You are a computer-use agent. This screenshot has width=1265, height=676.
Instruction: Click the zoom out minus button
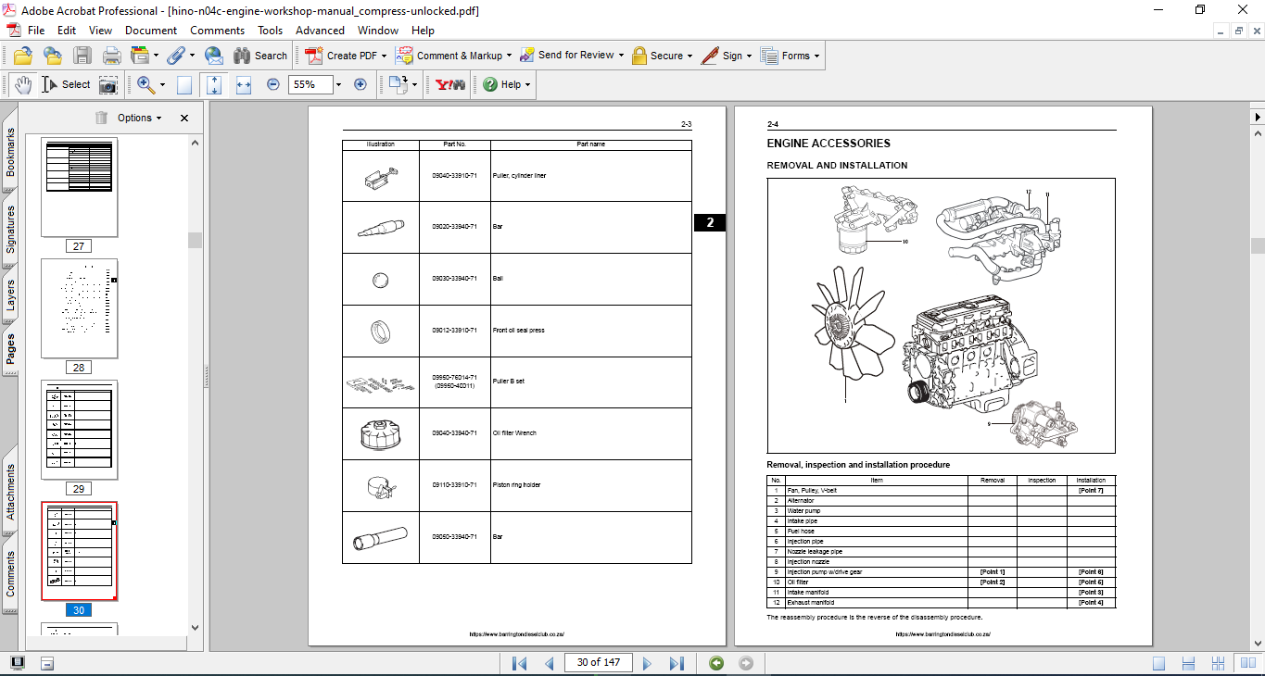(x=273, y=84)
